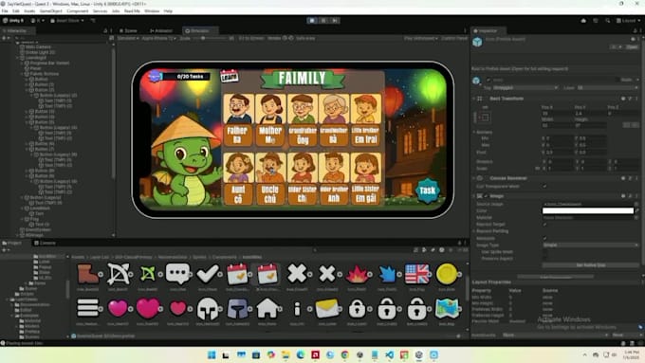This screenshot has width=645, height=363.
Task: Open the color eyedropper beside Color field
Action: click(637, 210)
